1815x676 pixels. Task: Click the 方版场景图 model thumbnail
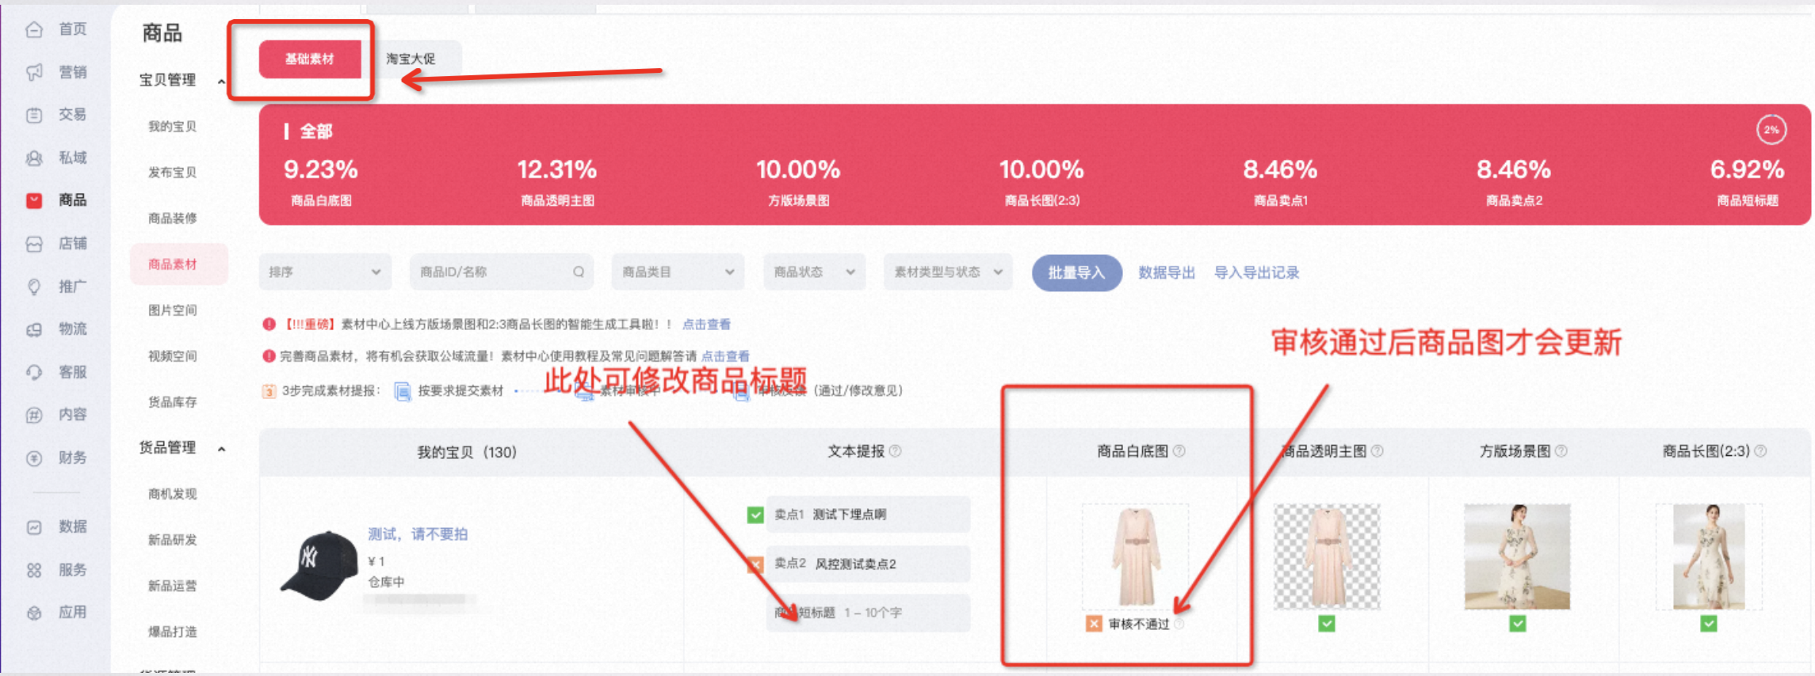pyautogui.click(x=1518, y=556)
